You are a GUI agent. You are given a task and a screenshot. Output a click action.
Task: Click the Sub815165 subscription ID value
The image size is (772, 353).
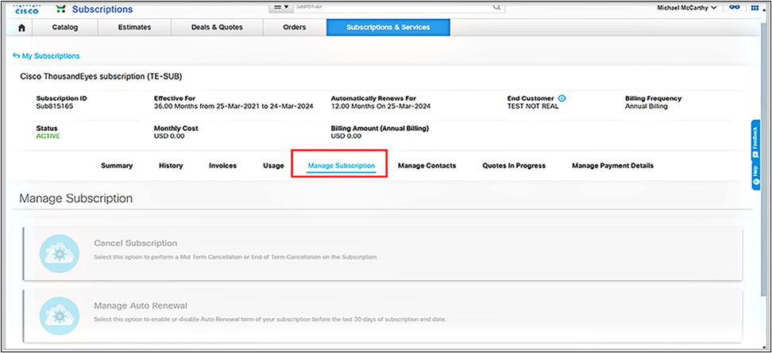tap(55, 106)
